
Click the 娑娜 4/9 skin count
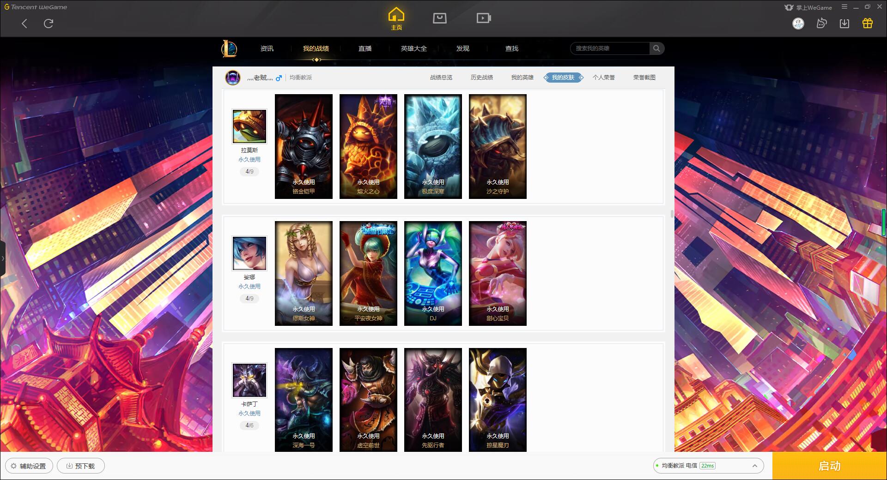(x=249, y=298)
